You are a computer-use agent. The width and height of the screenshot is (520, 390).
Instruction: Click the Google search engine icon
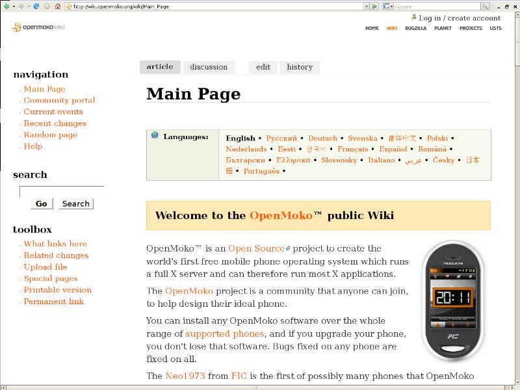click(x=386, y=6)
